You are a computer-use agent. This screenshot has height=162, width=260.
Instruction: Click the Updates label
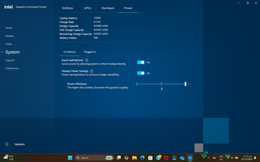coord(19,144)
